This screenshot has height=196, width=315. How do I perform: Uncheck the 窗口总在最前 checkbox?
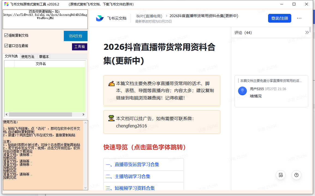[6, 46]
